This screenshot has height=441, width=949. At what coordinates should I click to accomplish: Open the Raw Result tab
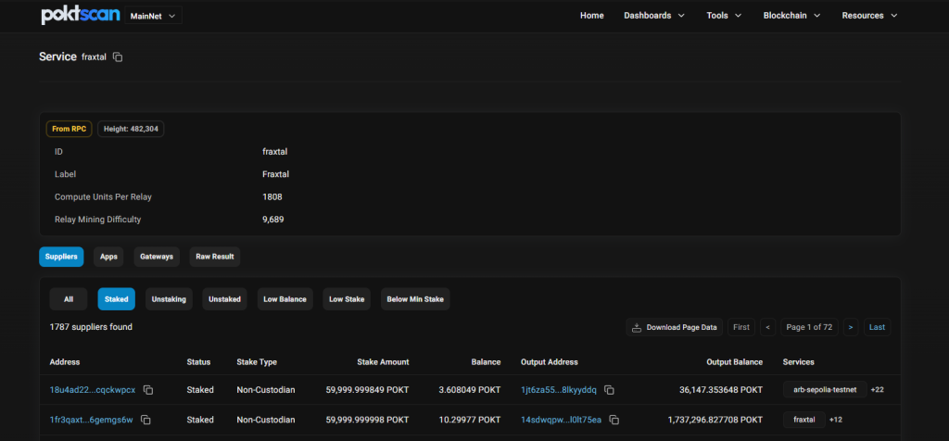click(x=215, y=257)
